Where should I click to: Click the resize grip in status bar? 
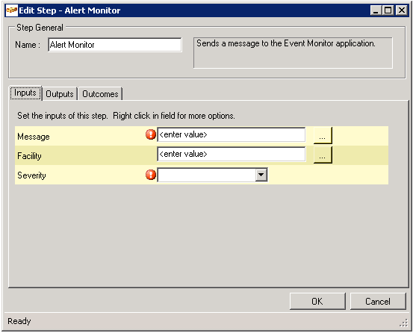click(x=403, y=323)
